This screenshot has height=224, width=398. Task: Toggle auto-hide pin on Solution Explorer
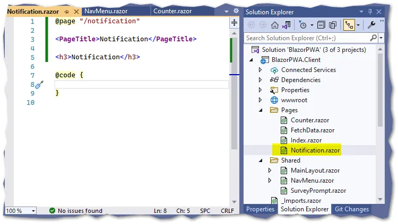point(370,12)
